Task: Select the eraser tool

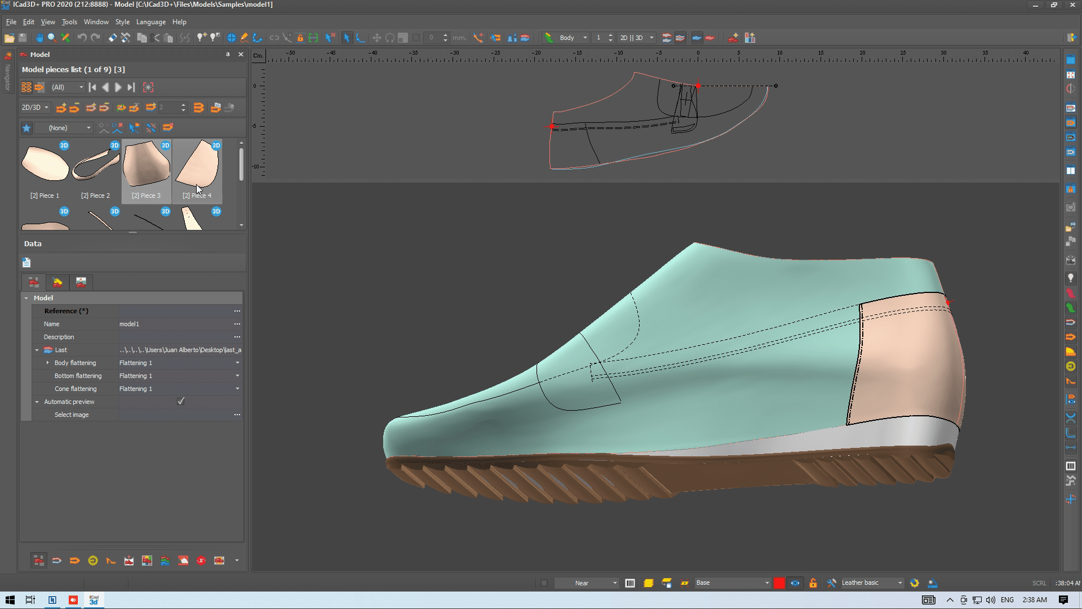Action: [112, 38]
